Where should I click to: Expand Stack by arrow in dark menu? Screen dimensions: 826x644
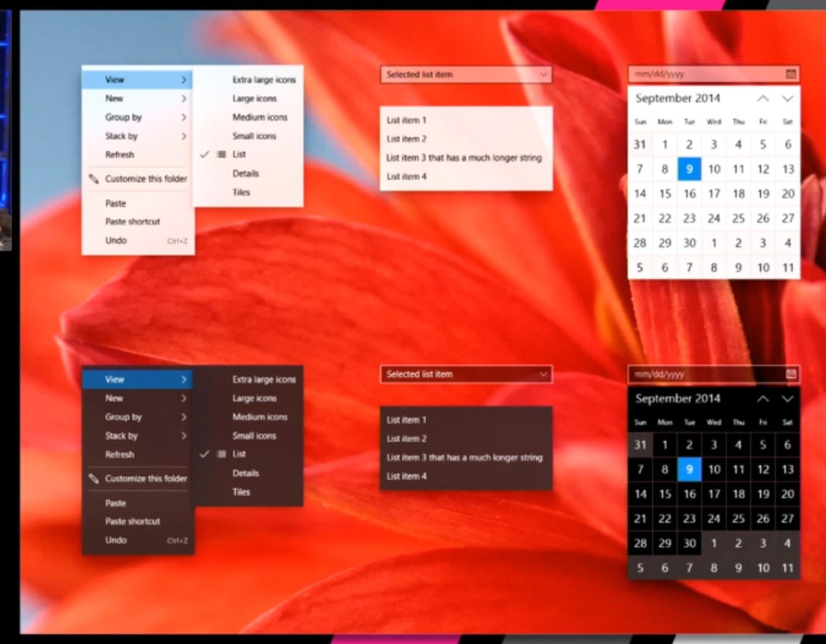pyautogui.click(x=183, y=436)
